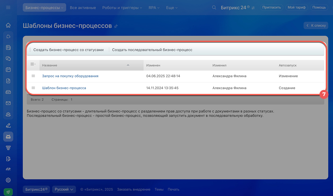This screenshot has width=333, height=196.
Task: Open the pencil signature icon in the sidebar
Action: (8, 125)
